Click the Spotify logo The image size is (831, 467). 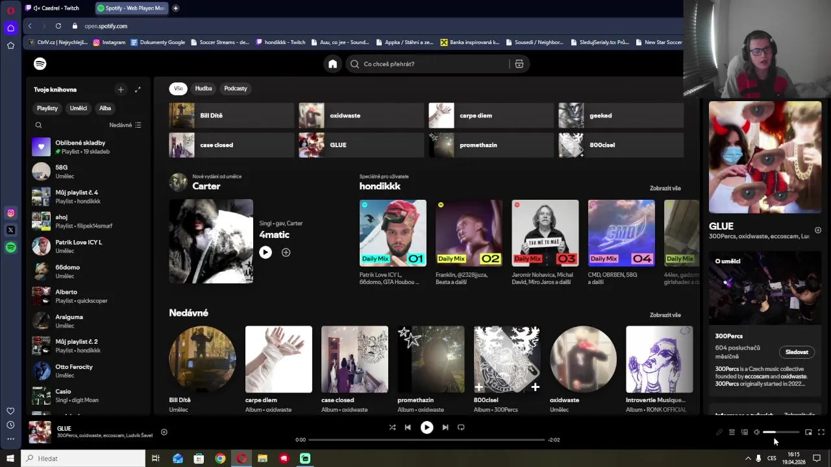[40, 64]
